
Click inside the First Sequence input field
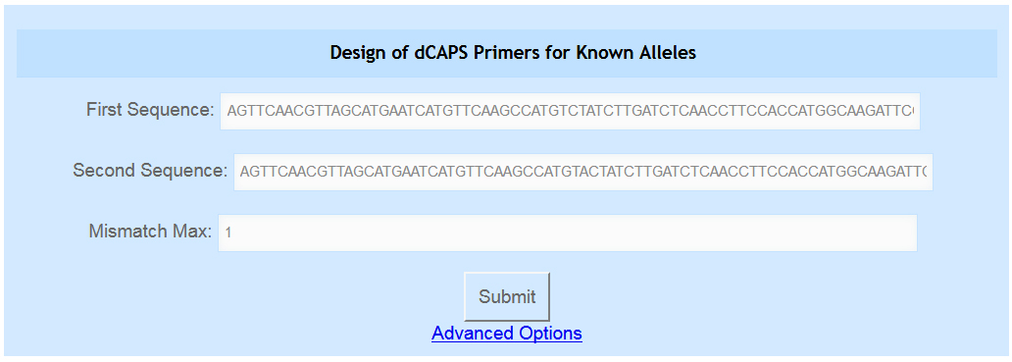pyautogui.click(x=570, y=111)
